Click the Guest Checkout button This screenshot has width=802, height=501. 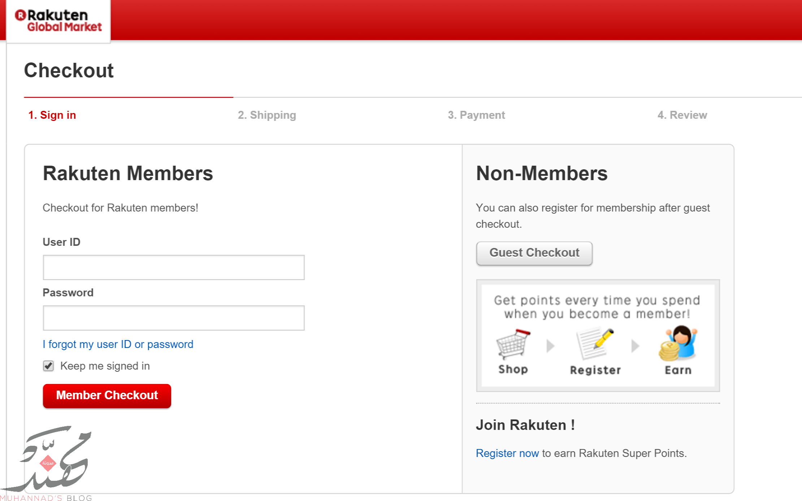[534, 253]
